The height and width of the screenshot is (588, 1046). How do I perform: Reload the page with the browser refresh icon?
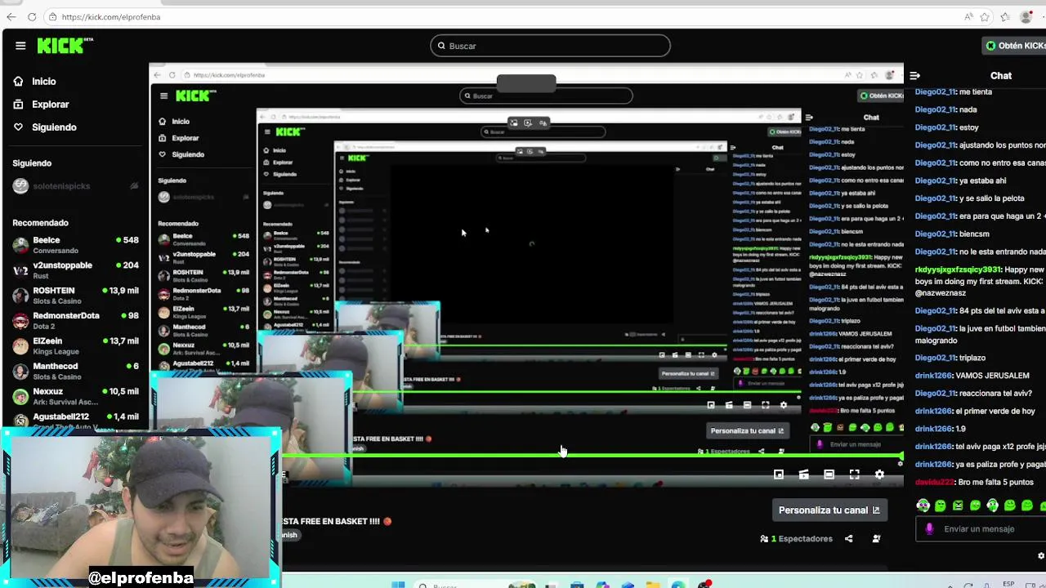[32, 17]
